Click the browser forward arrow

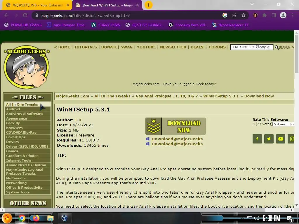tap(16, 15)
